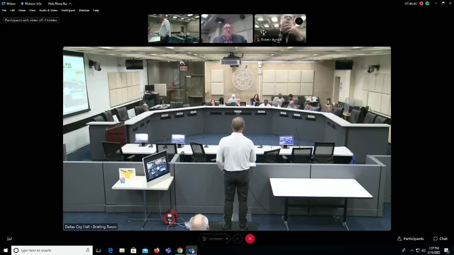Open Google Chrome from taskbar
Viewport: 454px width, 255px height.
tap(180, 250)
